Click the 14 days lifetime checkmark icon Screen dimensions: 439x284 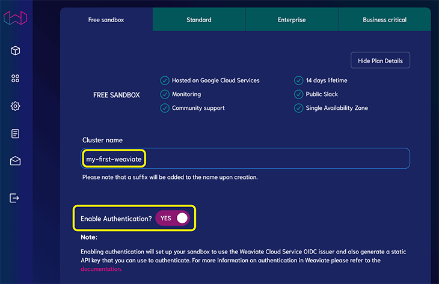(x=298, y=80)
